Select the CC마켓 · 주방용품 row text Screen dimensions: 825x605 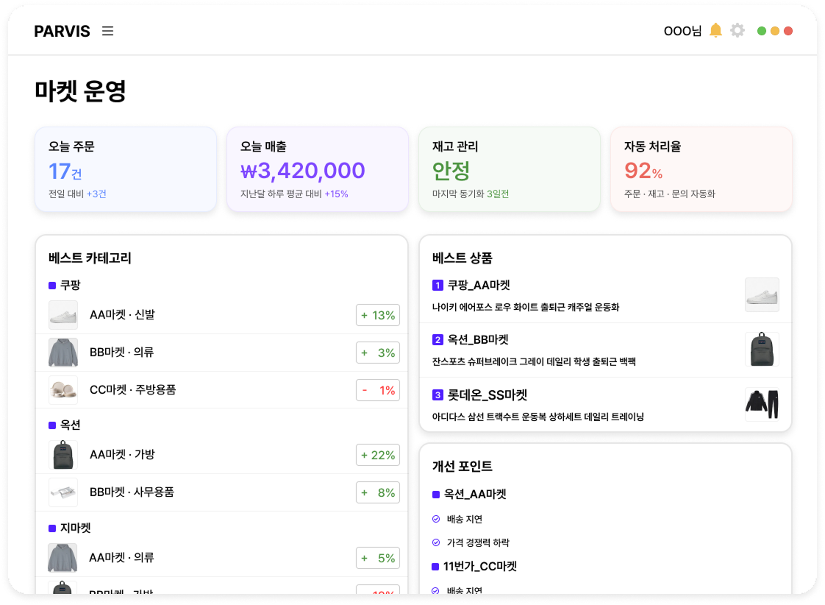[132, 389]
